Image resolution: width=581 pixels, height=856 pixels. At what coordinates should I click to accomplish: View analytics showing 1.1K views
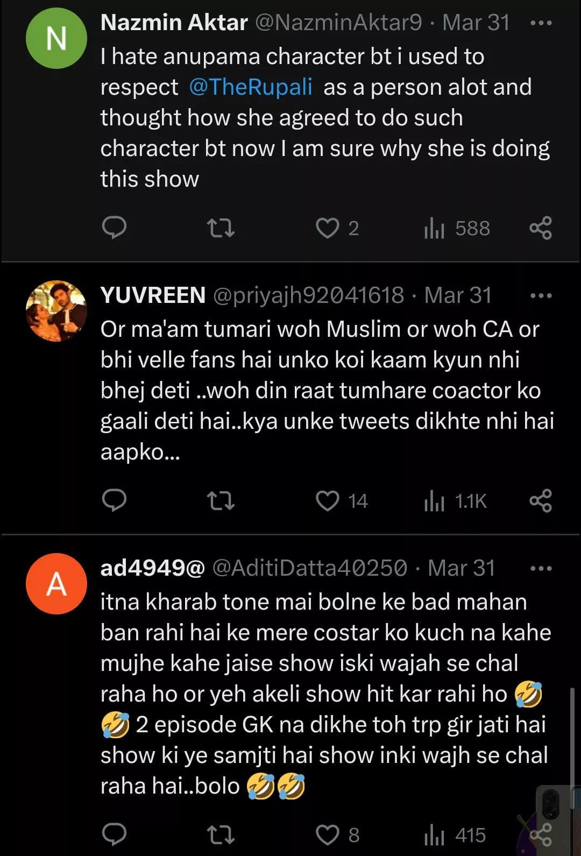coord(455,501)
